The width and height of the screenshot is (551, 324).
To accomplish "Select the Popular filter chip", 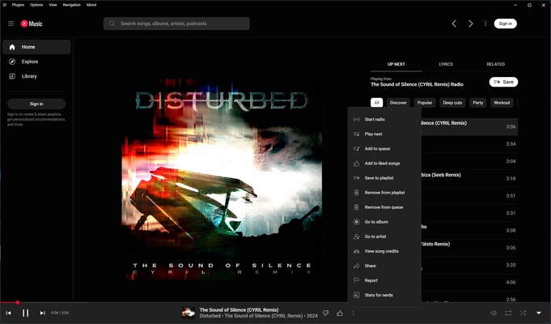I will [425, 103].
